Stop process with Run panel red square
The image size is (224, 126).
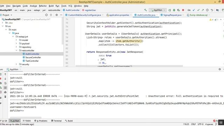[x=1, y=79]
